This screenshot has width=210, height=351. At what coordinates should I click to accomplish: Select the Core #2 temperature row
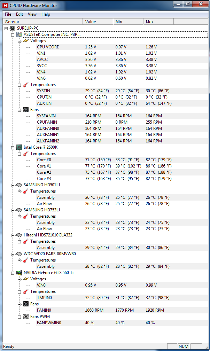point(122,172)
